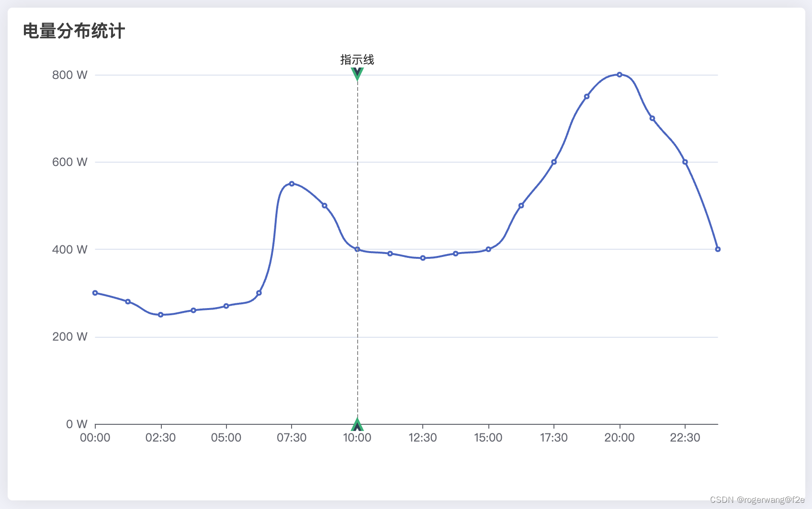Screen dimensions: 812x509
Task: Select the 0 W label on the y-axis
Action: click(76, 423)
